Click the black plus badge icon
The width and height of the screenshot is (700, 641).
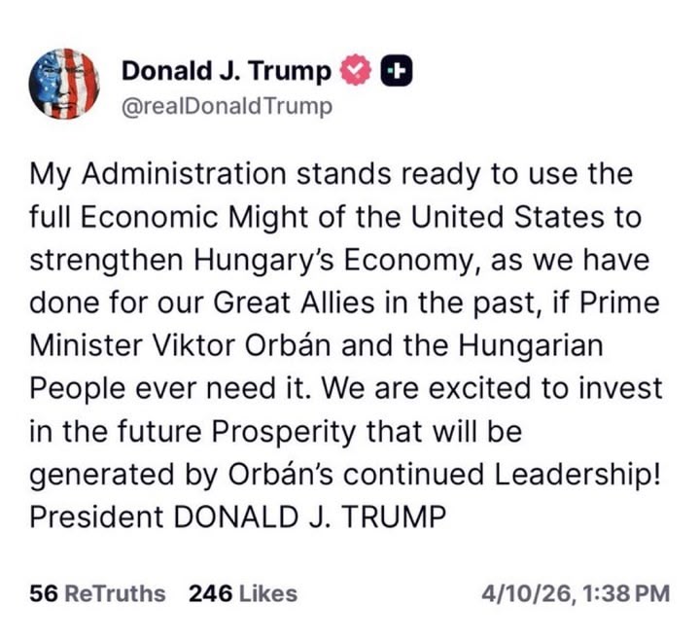pos(395,70)
